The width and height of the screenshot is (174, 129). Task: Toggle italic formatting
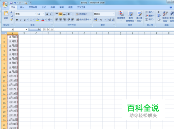click(21, 20)
